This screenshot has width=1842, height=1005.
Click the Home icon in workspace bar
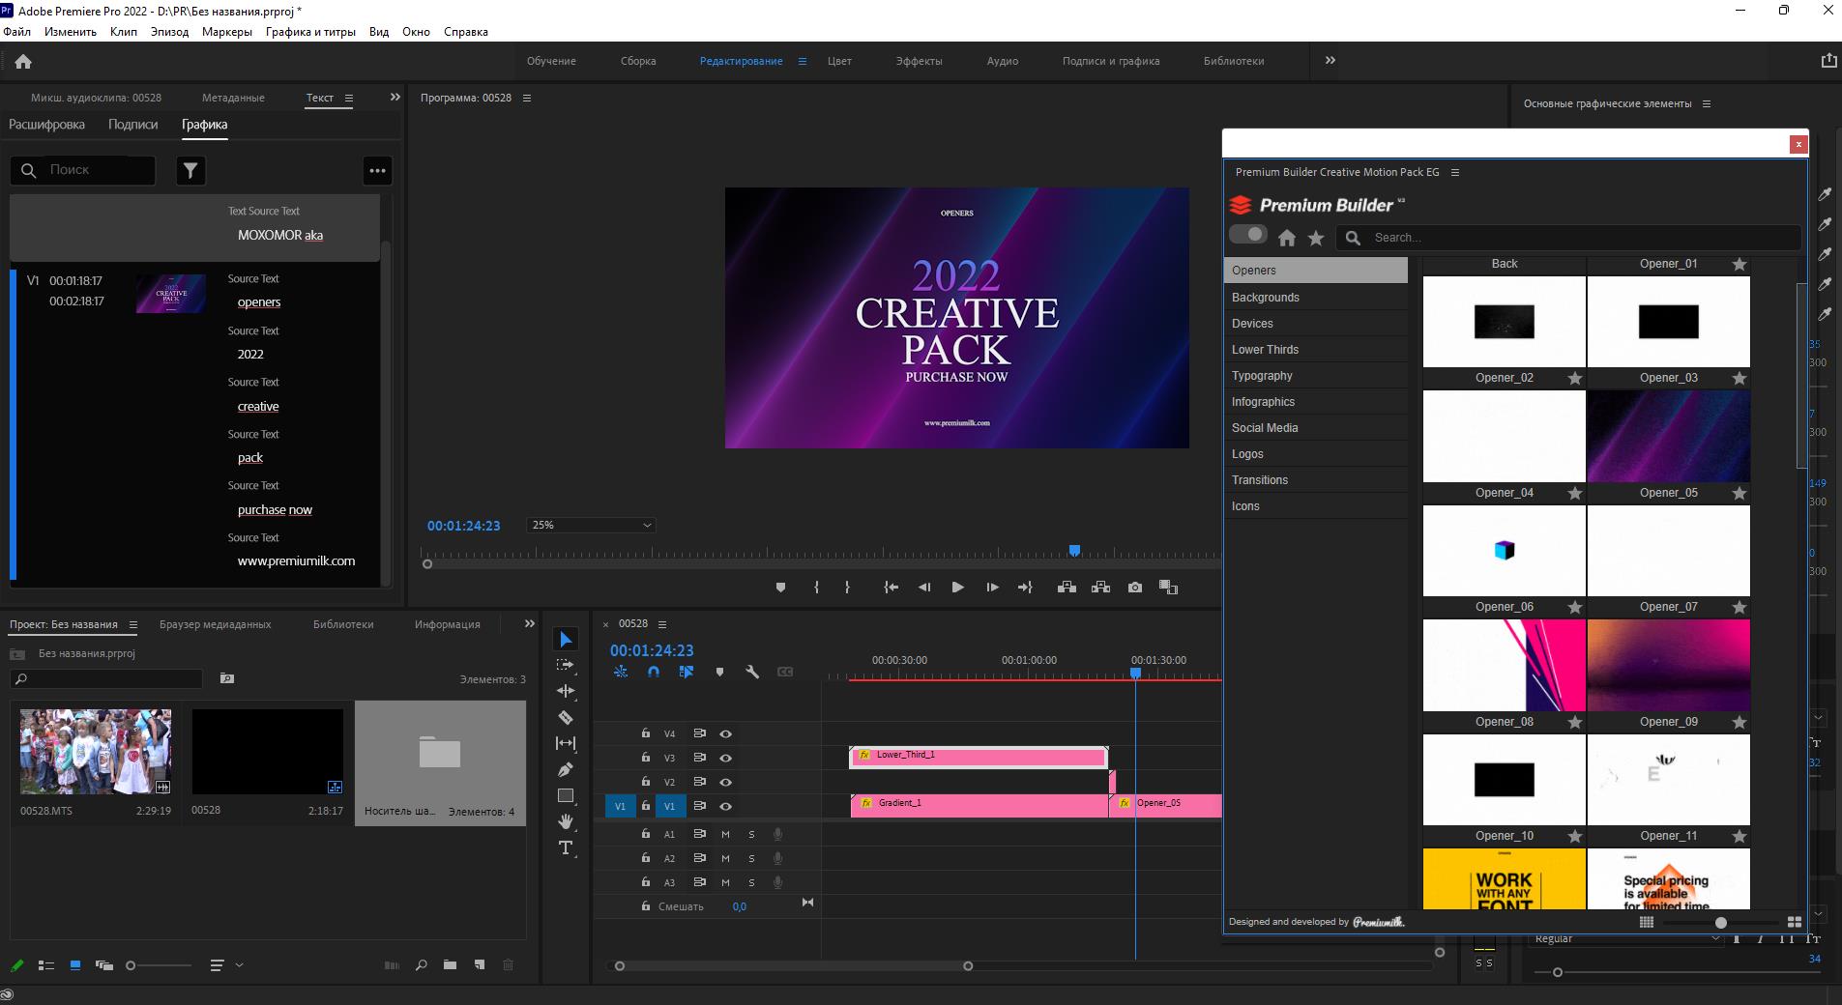[x=23, y=61]
